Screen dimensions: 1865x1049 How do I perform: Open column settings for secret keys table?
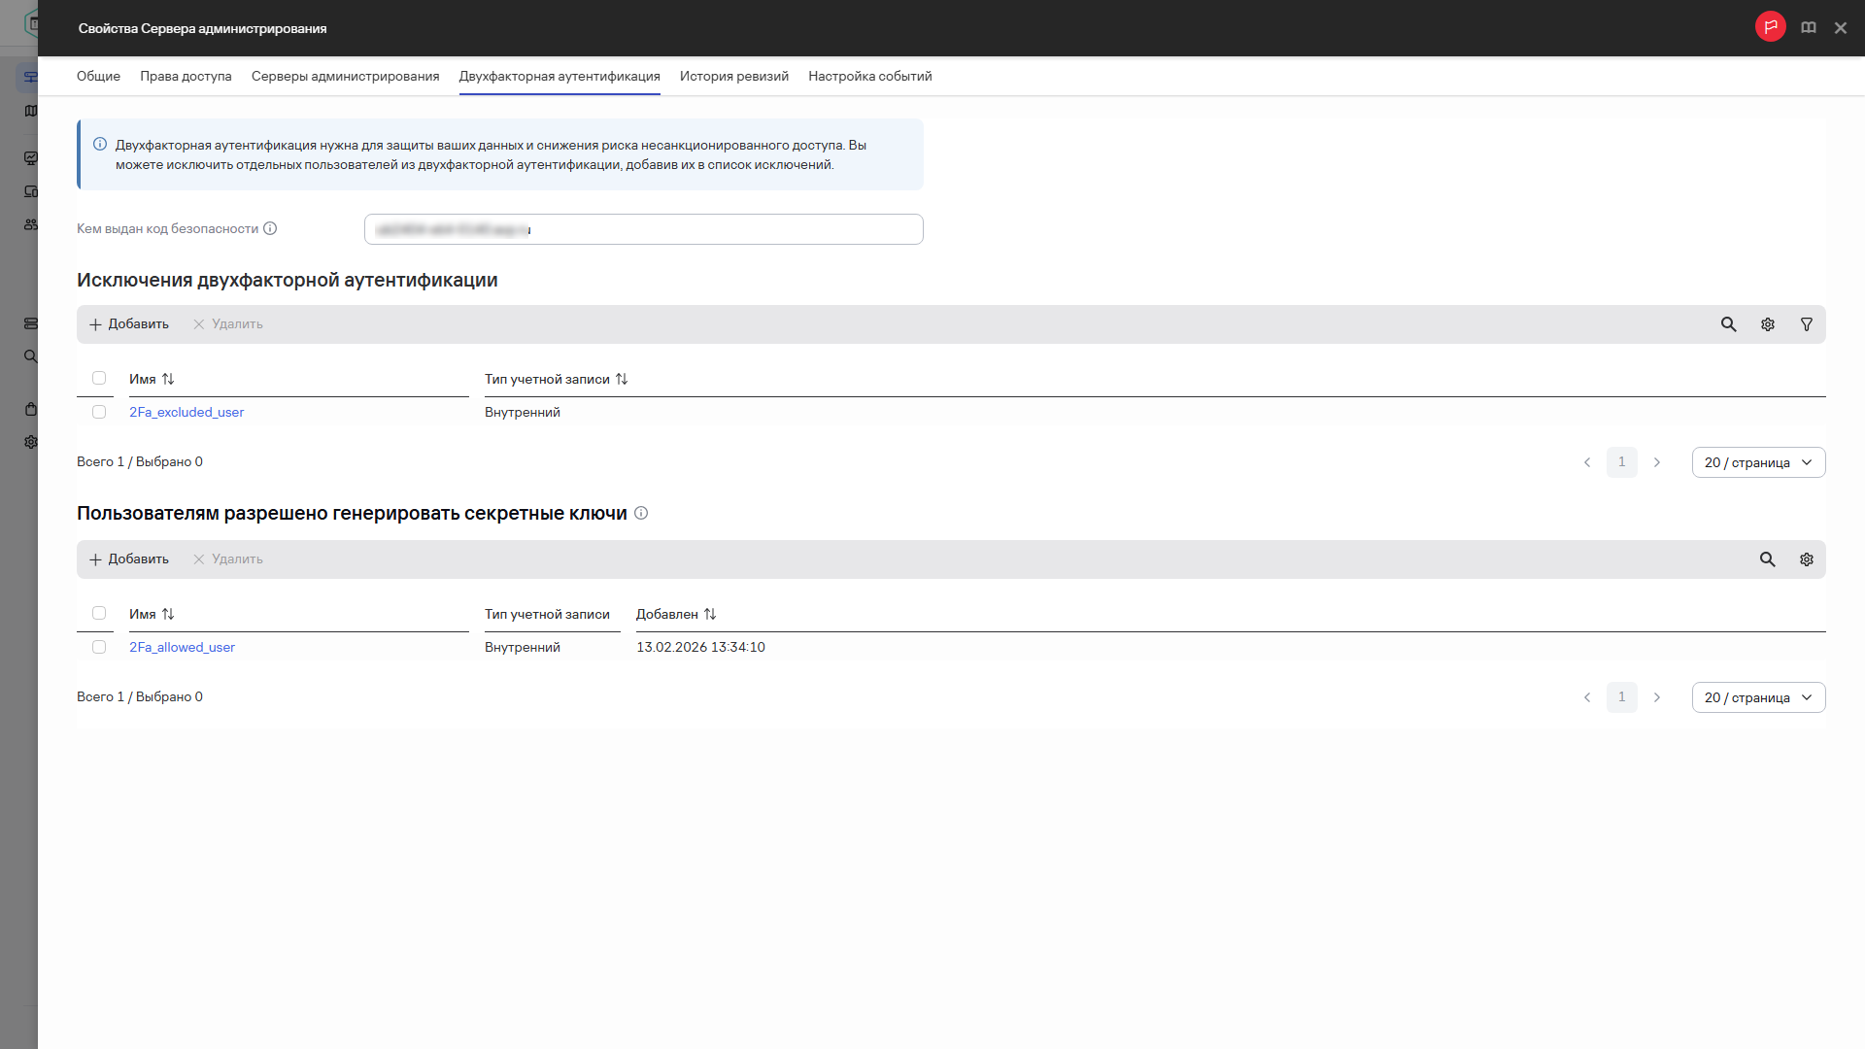click(1806, 559)
